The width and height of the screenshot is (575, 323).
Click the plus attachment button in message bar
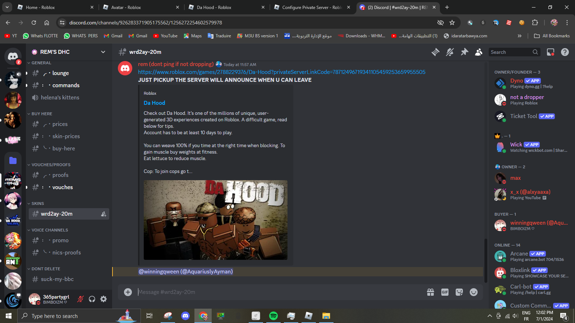click(128, 292)
